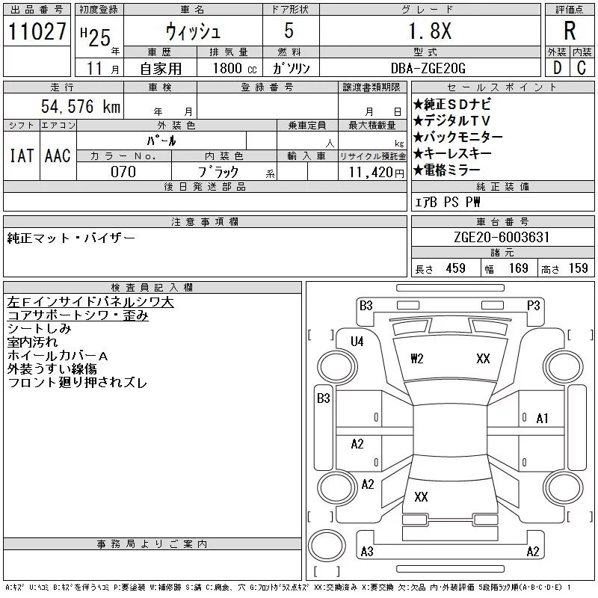Image resolution: width=598 pixels, height=598 pixels.
Task: Click the 後日発送部品 section header
Action: point(205,186)
